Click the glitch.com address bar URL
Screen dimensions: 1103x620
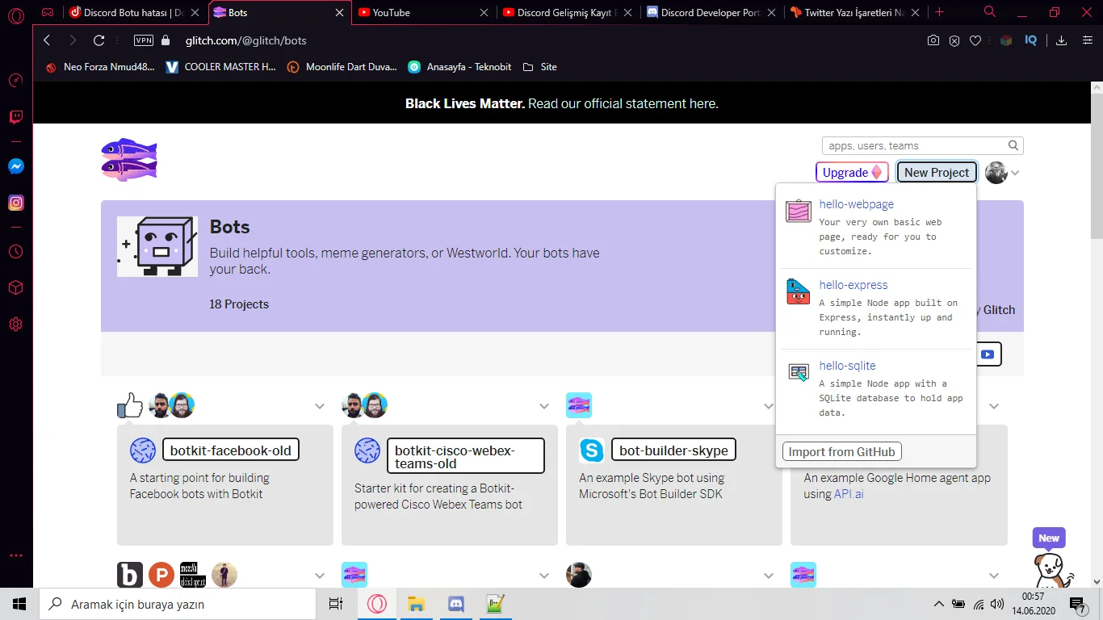coord(246,40)
